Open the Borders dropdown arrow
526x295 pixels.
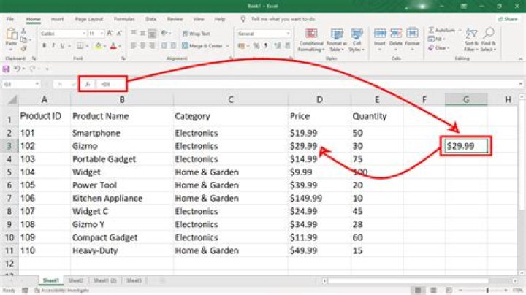87,46
